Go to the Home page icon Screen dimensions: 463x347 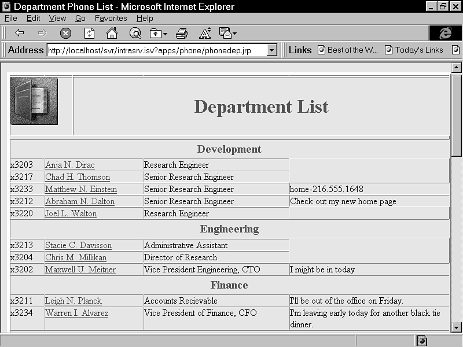point(112,33)
